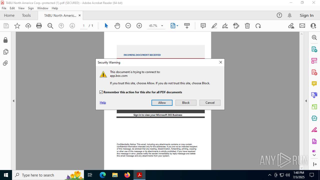The width and height of the screenshot is (320, 180).
Task: Open the Comment tool in right pane
Action: (314, 84)
